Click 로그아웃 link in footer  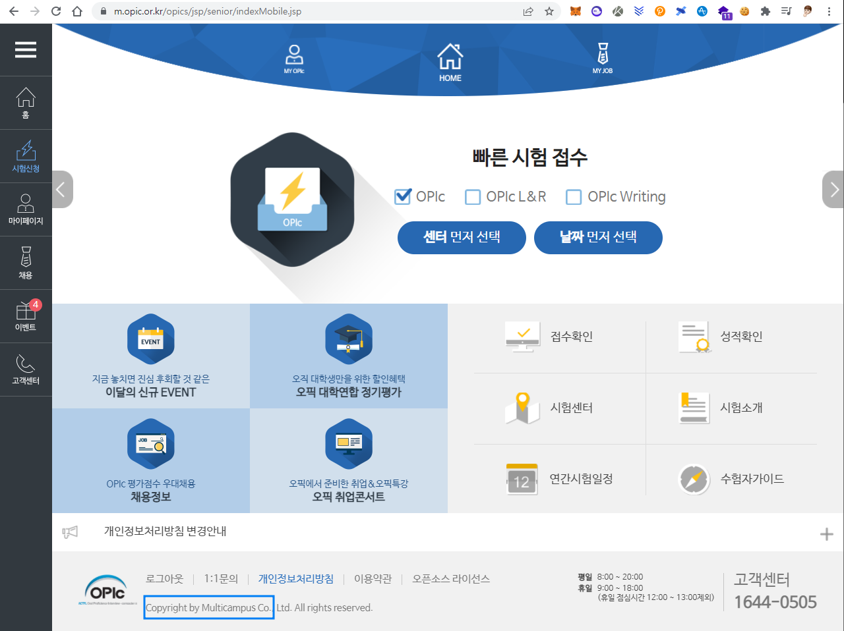(165, 579)
